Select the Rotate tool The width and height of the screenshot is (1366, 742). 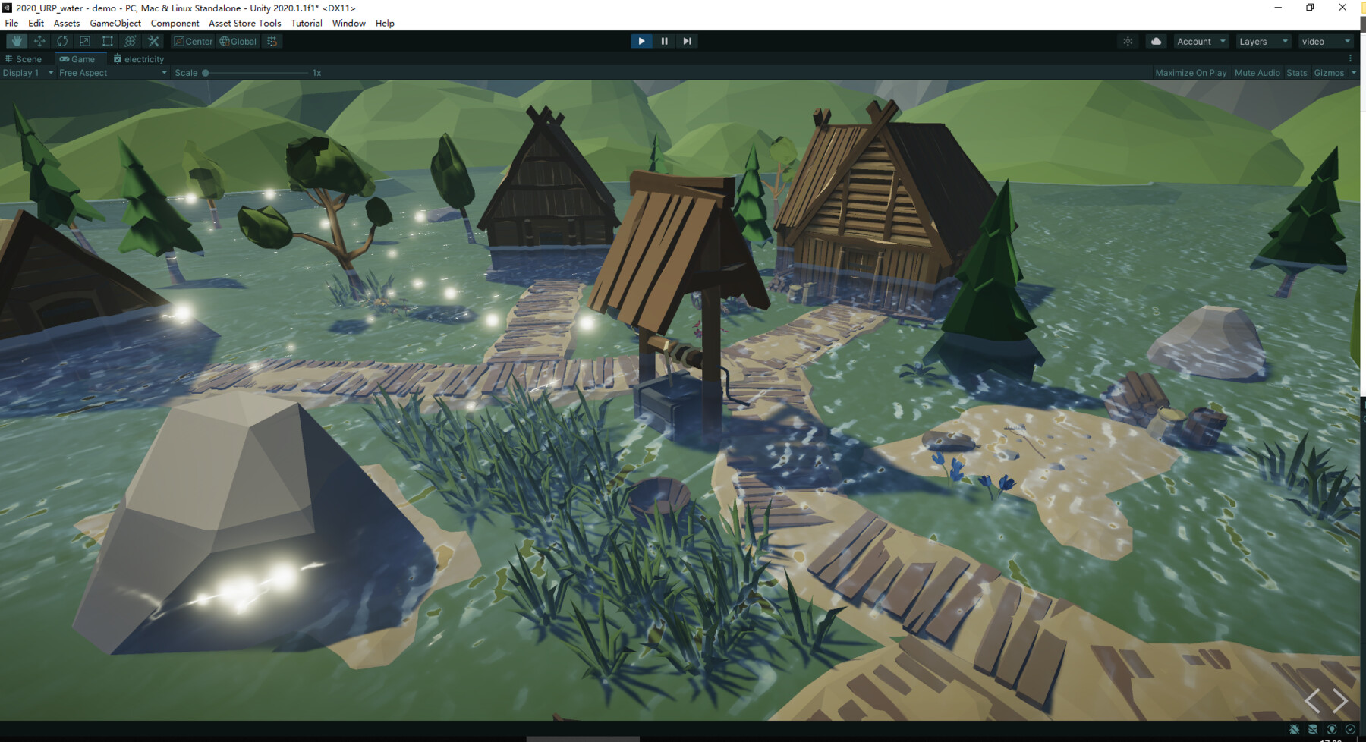point(61,41)
